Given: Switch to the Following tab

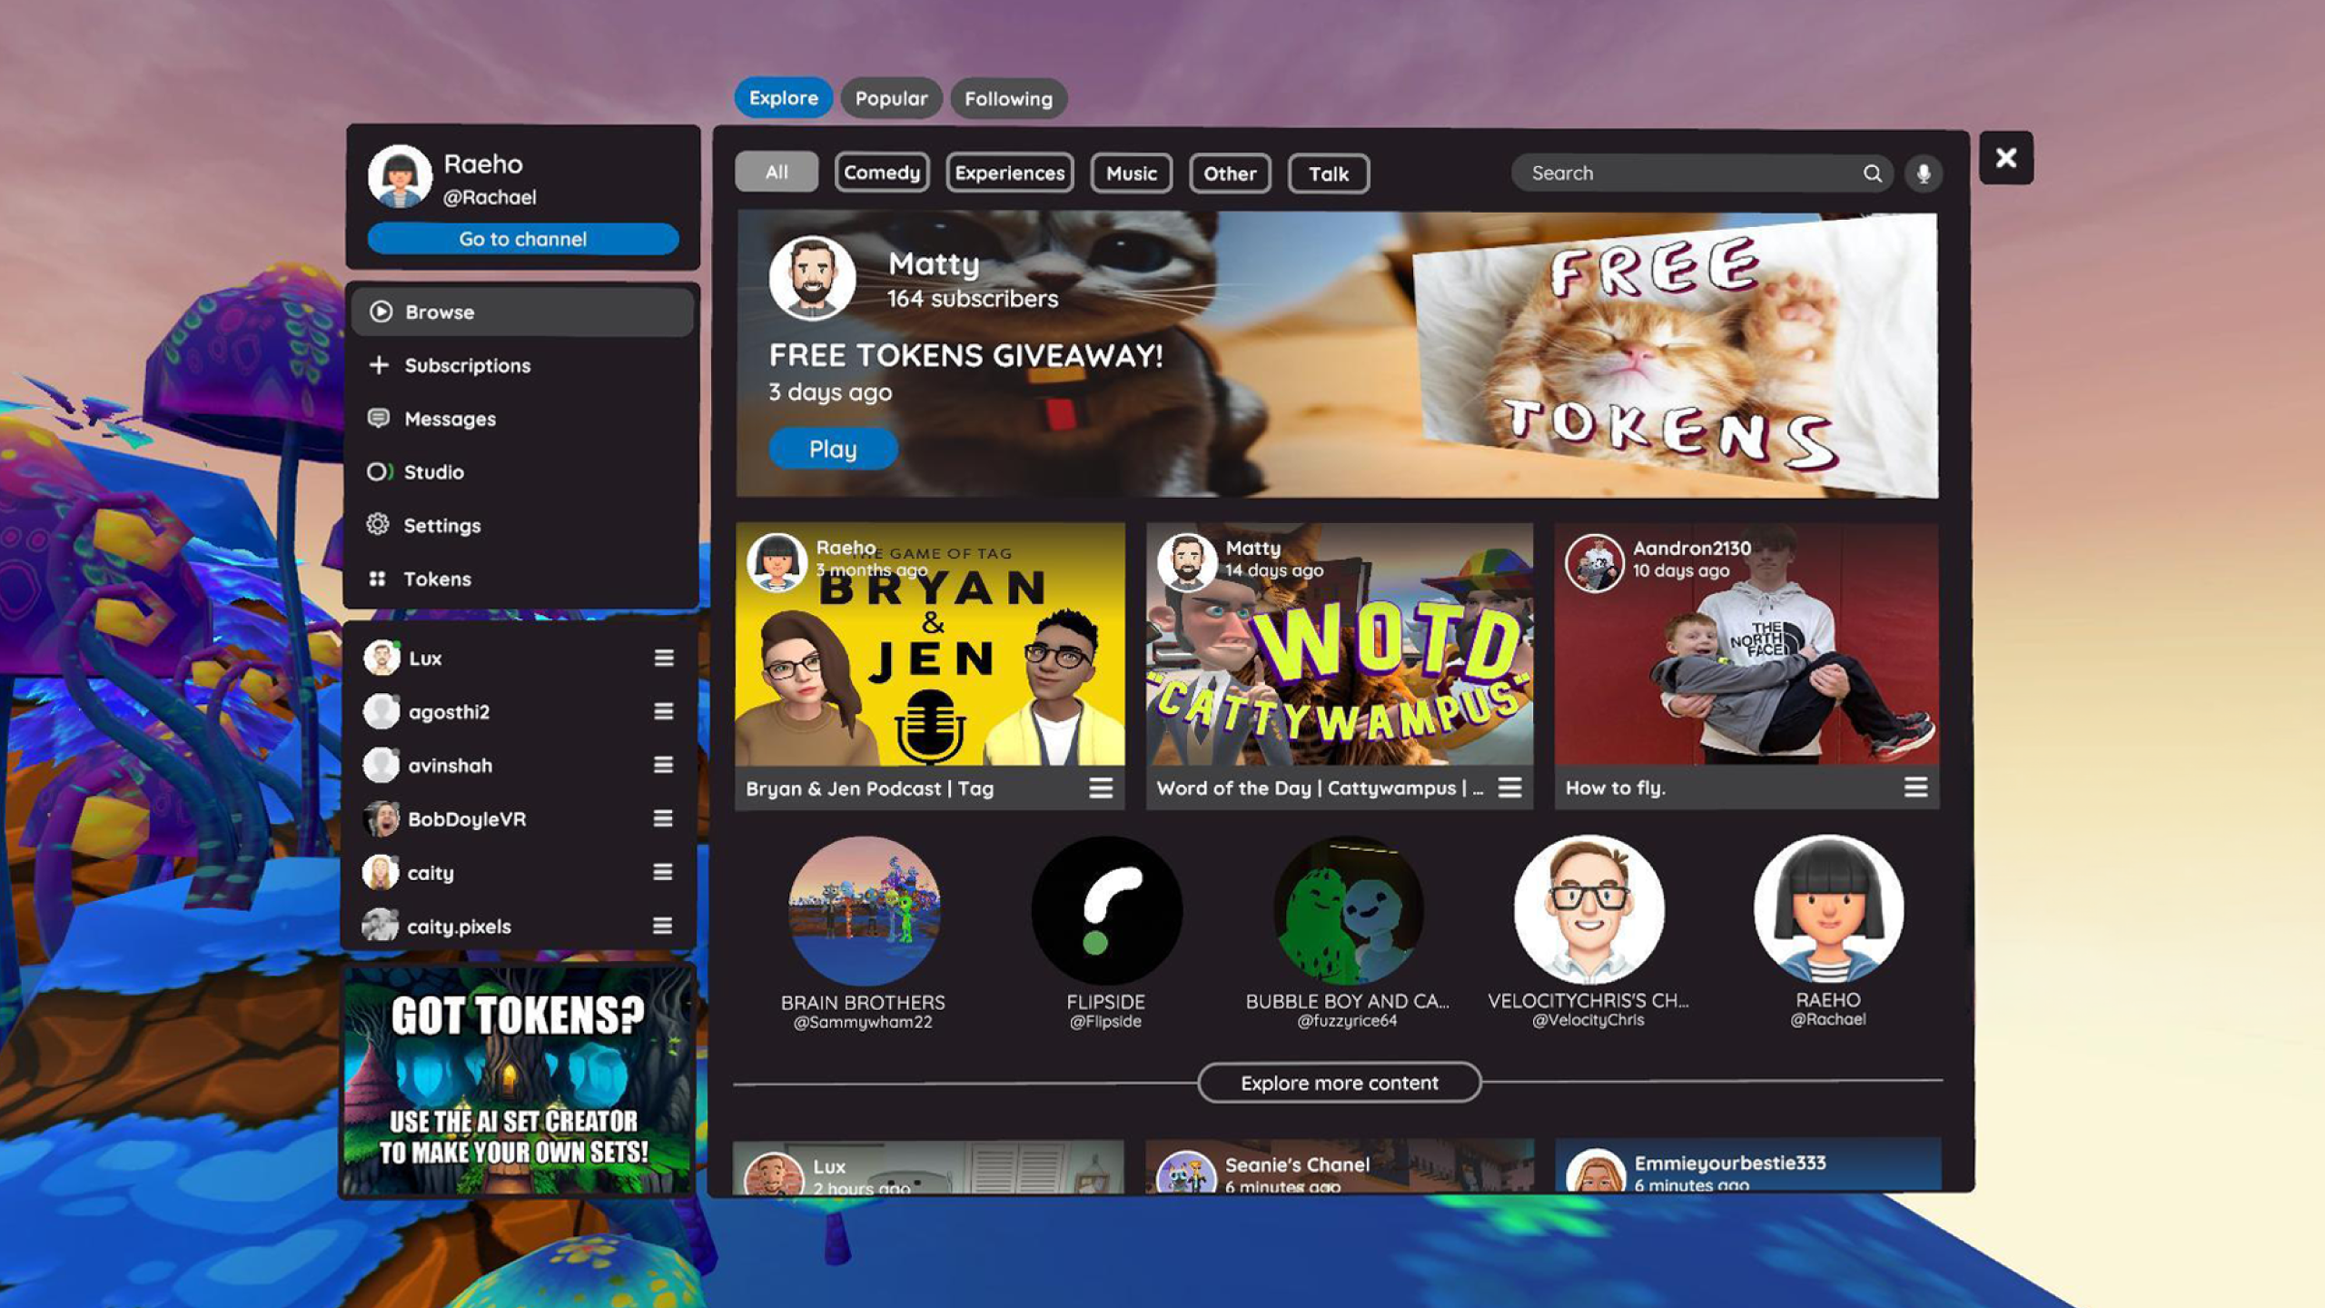Looking at the screenshot, I should coord(1008,99).
